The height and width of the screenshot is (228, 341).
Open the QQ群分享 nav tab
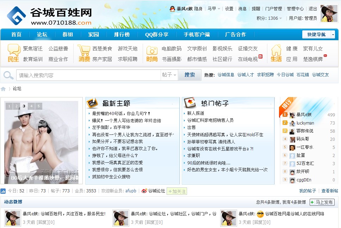tap(157, 35)
